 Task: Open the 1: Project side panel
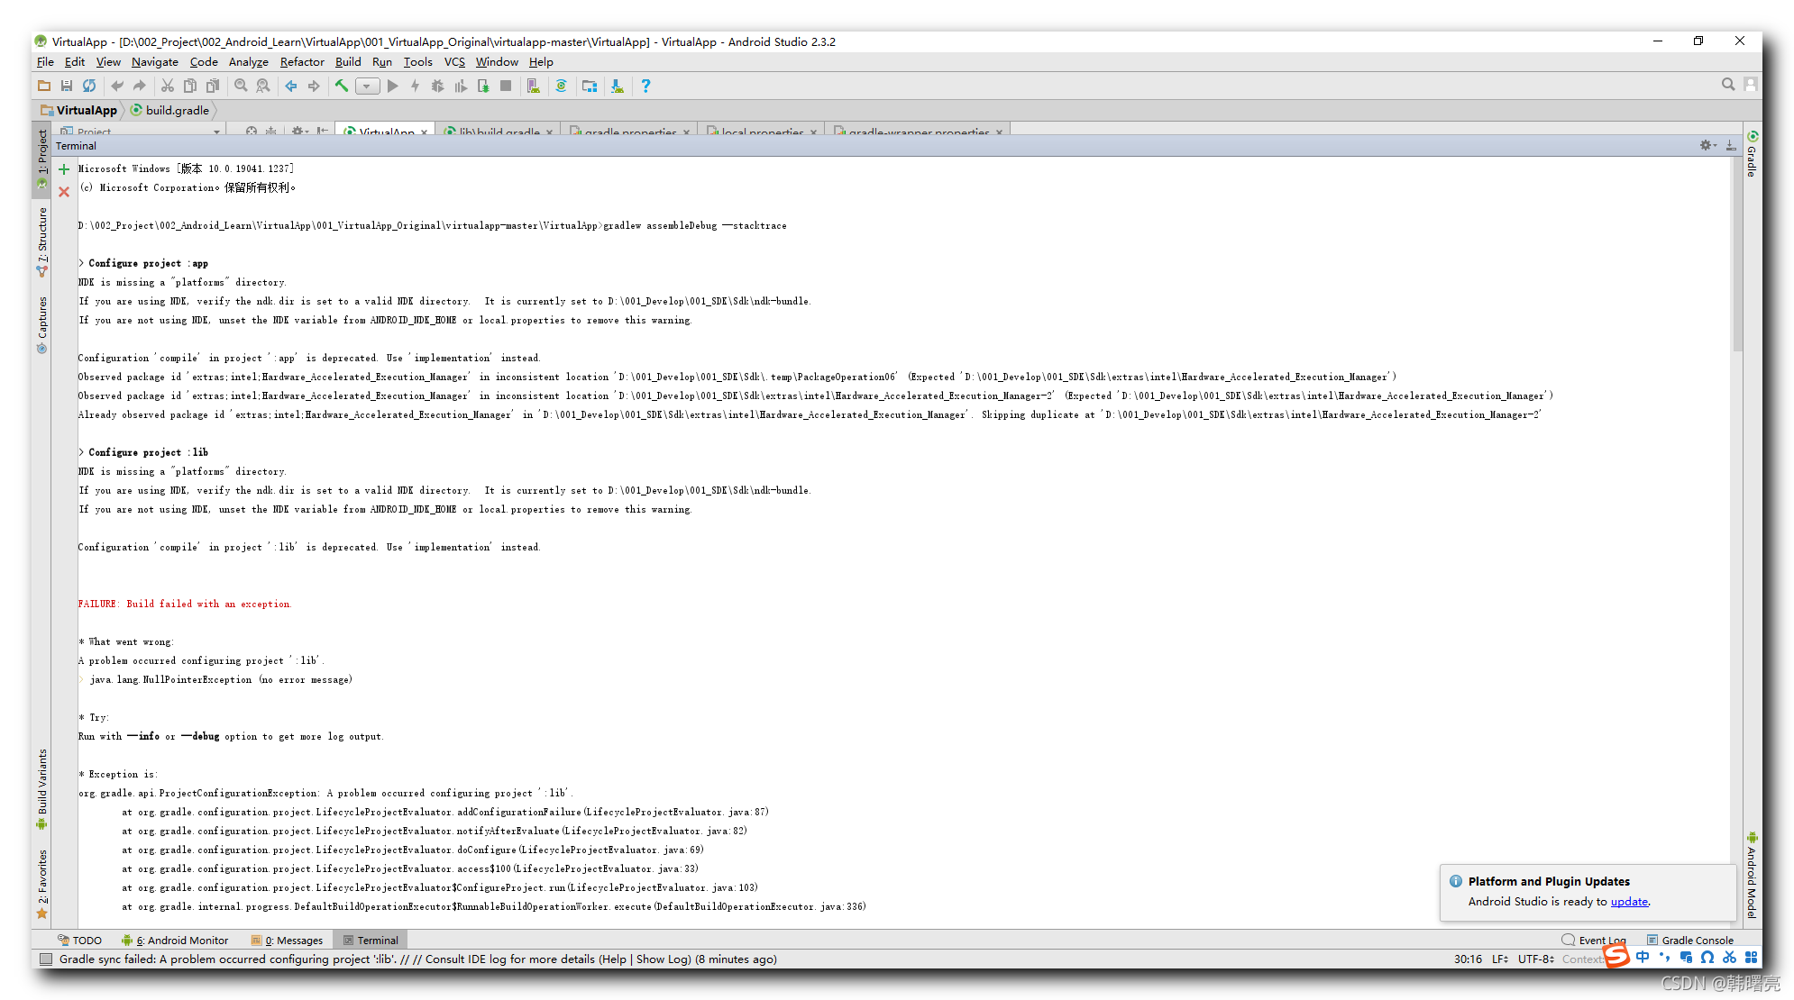click(x=41, y=159)
